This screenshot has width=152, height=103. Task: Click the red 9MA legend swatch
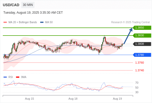(x=18, y=77)
